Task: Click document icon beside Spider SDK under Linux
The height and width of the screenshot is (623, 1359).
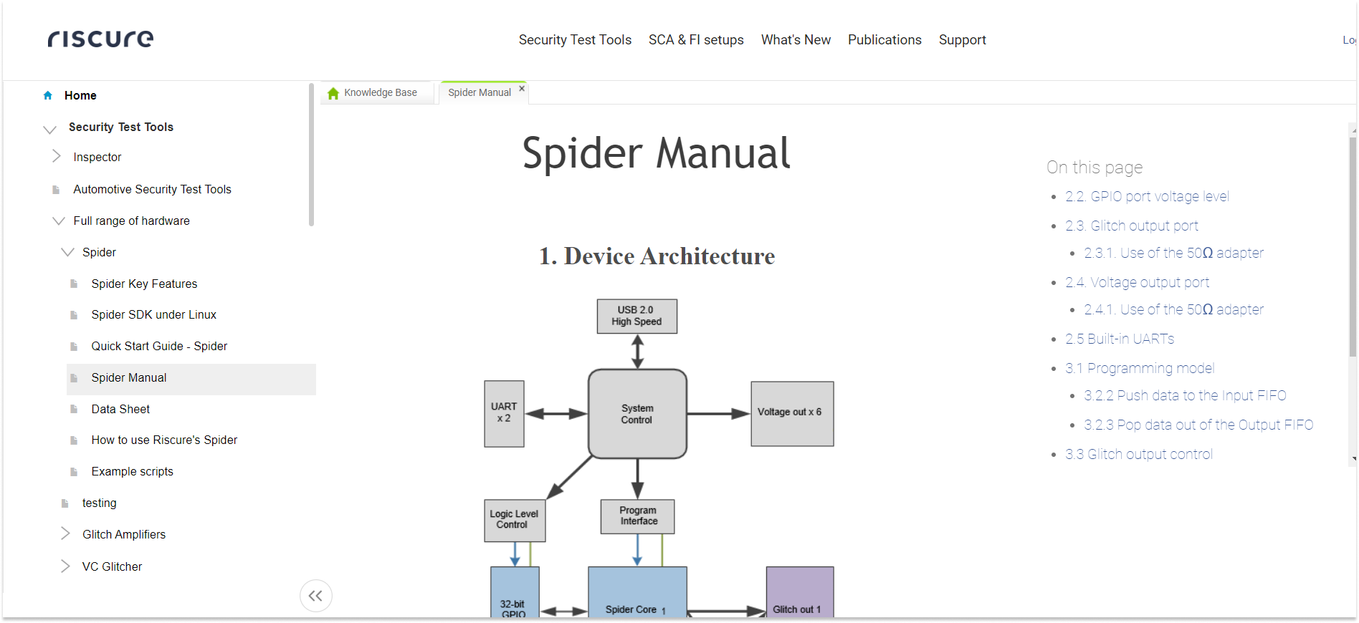Action: 74,315
